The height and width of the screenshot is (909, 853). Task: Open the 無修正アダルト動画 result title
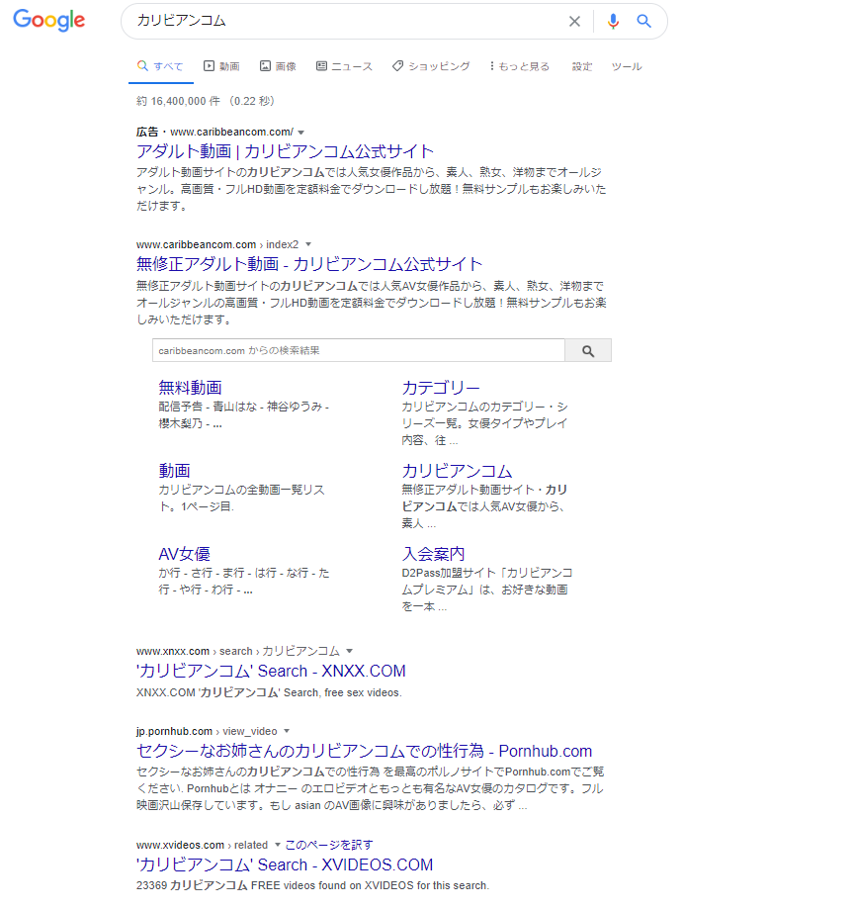(308, 264)
